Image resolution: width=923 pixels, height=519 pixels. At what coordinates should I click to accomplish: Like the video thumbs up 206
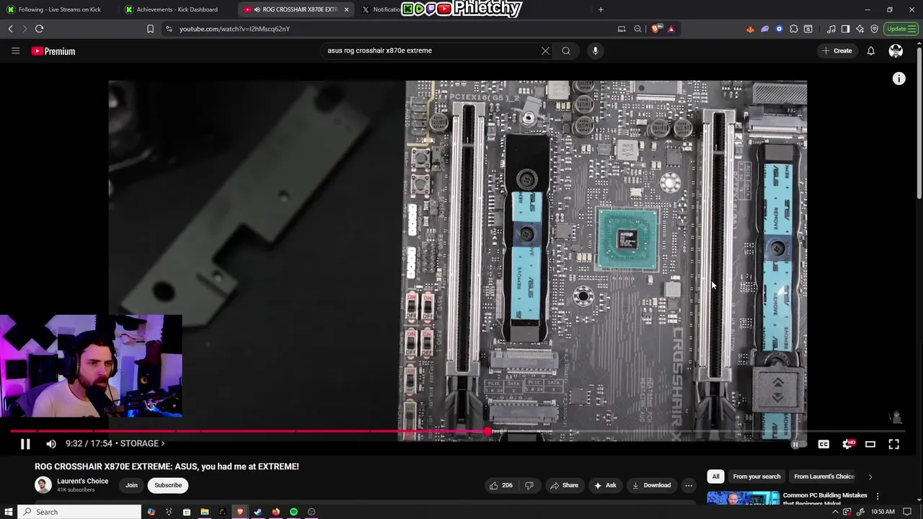(501, 485)
